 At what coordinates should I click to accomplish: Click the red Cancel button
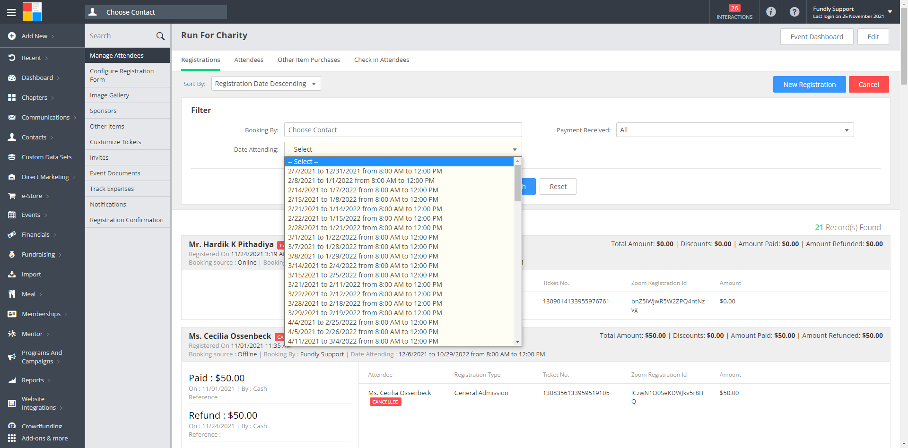(869, 84)
